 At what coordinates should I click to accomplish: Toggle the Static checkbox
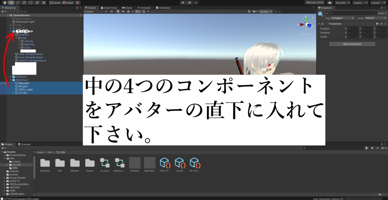(x=376, y=13)
